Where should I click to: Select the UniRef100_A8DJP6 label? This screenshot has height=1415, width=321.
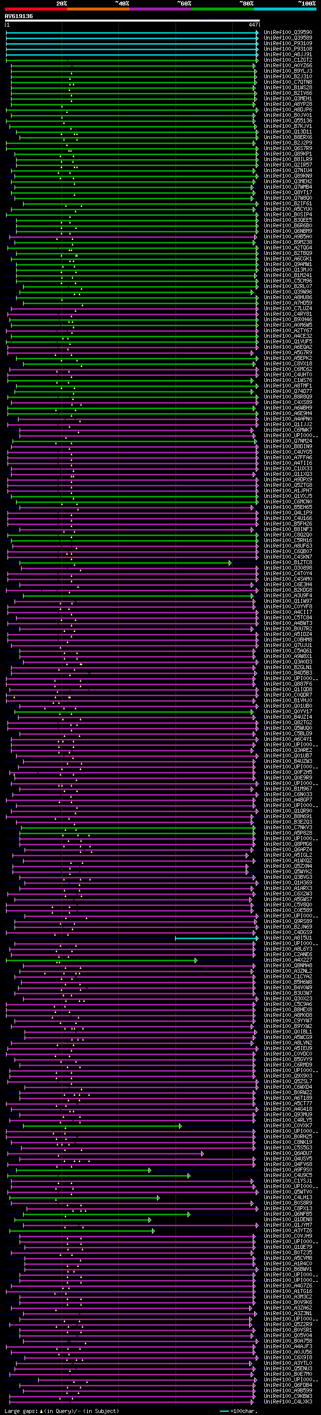[288, 110]
